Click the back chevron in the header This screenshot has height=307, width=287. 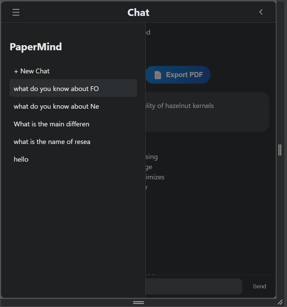(261, 12)
